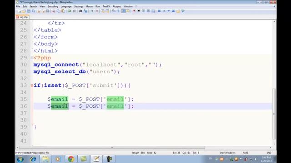
Task: Click the Windows Start button
Action: pos(20,159)
